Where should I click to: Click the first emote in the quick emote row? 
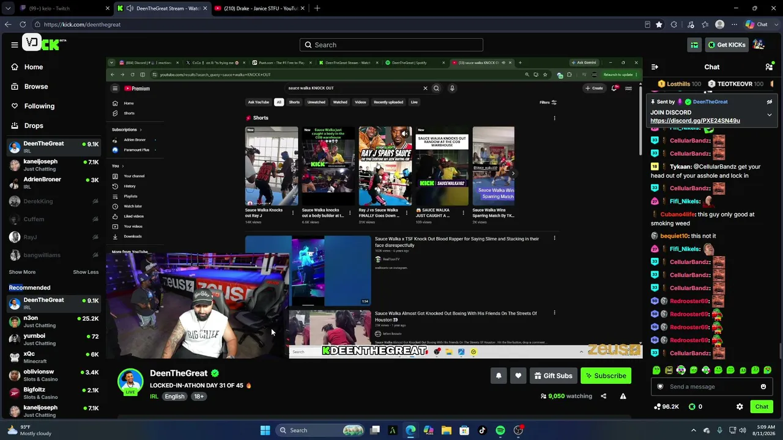[656, 370]
